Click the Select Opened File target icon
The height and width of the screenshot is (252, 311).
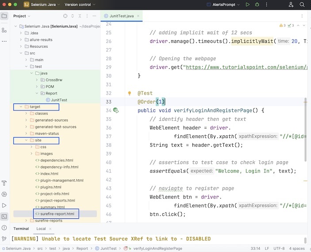[x=65, y=16]
